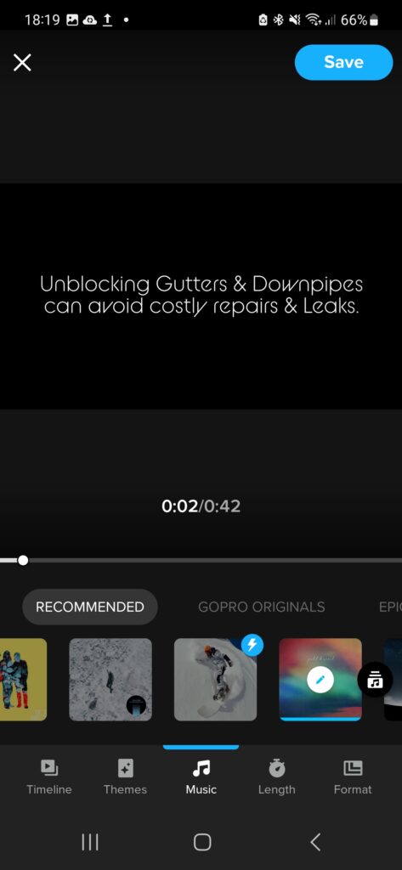This screenshot has width=402, height=870.
Task: Switch to the Themes tab
Action: 125,778
